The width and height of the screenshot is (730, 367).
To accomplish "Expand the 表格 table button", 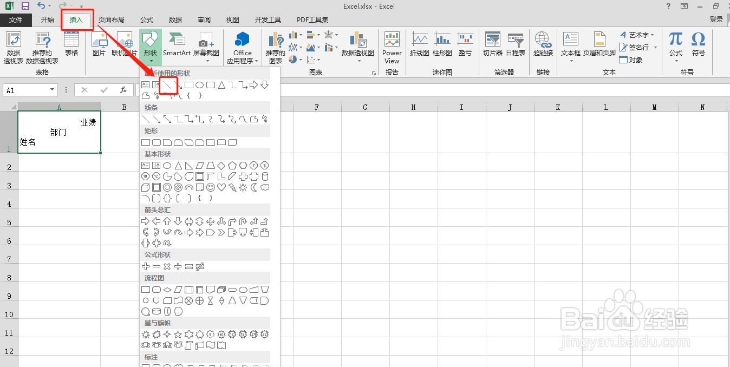I will [71, 44].
